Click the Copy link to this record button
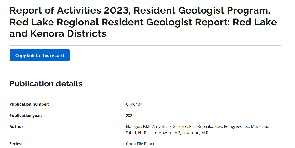The height and width of the screenshot is (148, 295). click(40, 55)
